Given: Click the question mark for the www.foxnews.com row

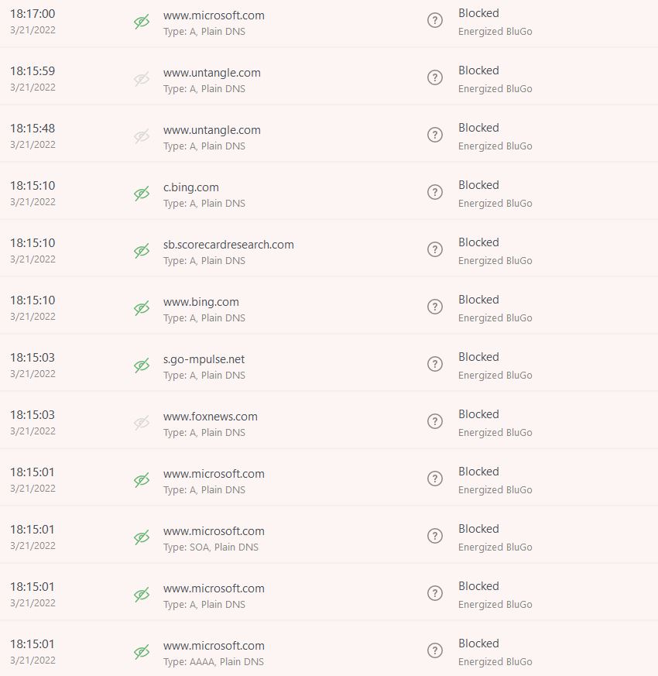Looking at the screenshot, I should point(435,421).
